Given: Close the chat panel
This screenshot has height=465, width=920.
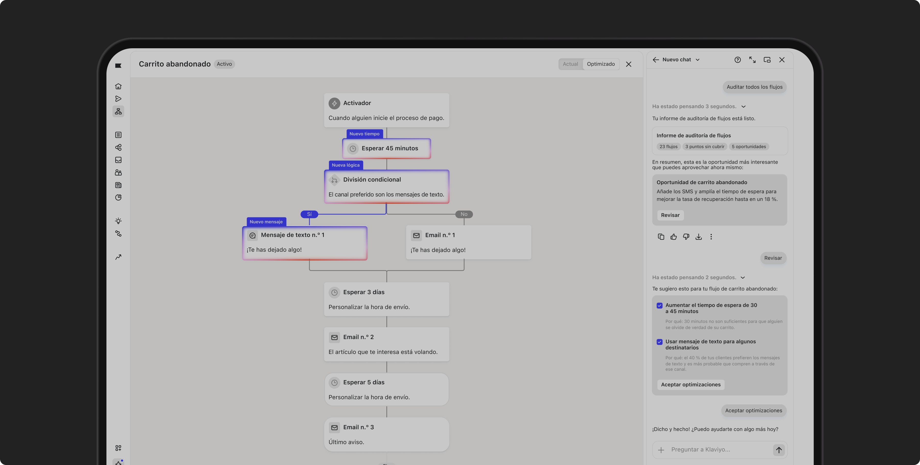Looking at the screenshot, I should tap(782, 60).
